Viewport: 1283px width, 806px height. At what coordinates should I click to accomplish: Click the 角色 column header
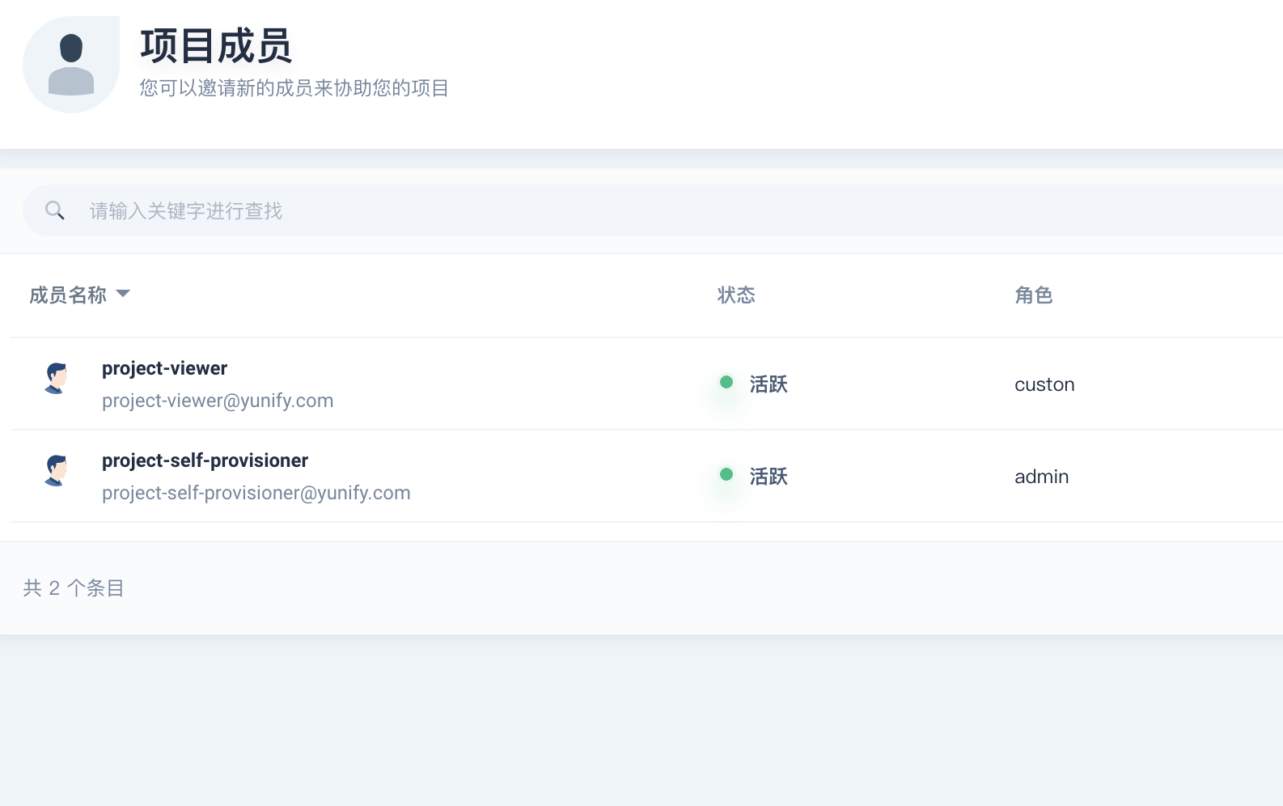tap(1034, 295)
